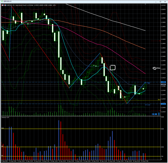Click the 14 Sep 15:00 time axis label
This screenshot has height=163, width=168.
(62, 161)
